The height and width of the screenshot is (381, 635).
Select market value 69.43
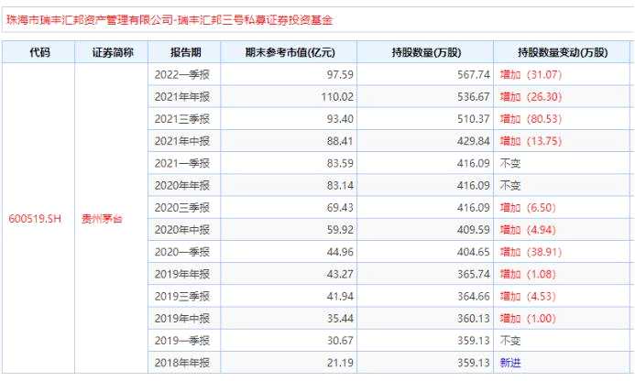[x=340, y=208]
